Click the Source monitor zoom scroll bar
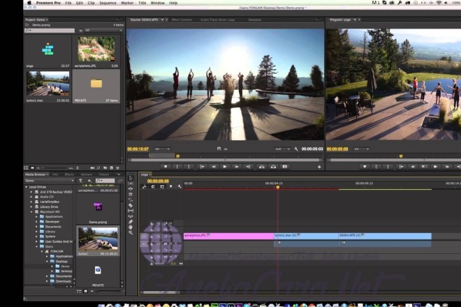The image size is (461, 307). 225,160
